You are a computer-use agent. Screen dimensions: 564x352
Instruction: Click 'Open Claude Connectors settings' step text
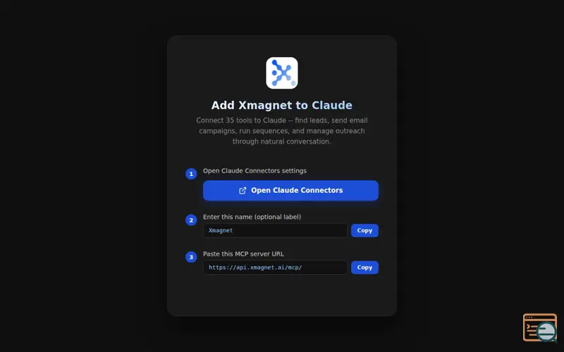tap(255, 170)
